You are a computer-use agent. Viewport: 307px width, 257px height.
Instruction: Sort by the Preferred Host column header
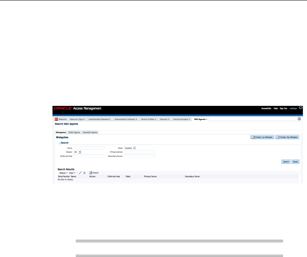116,176
